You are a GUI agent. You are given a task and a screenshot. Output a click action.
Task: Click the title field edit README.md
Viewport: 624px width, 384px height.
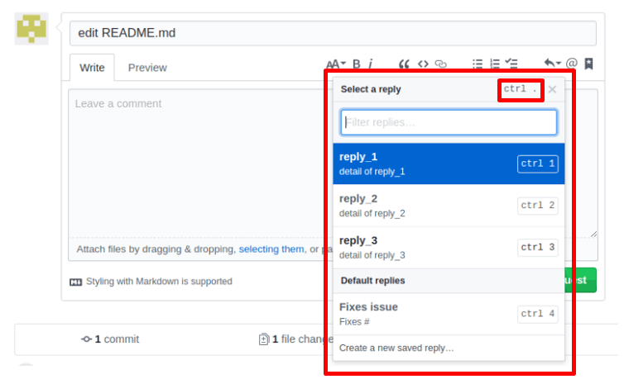[333, 33]
